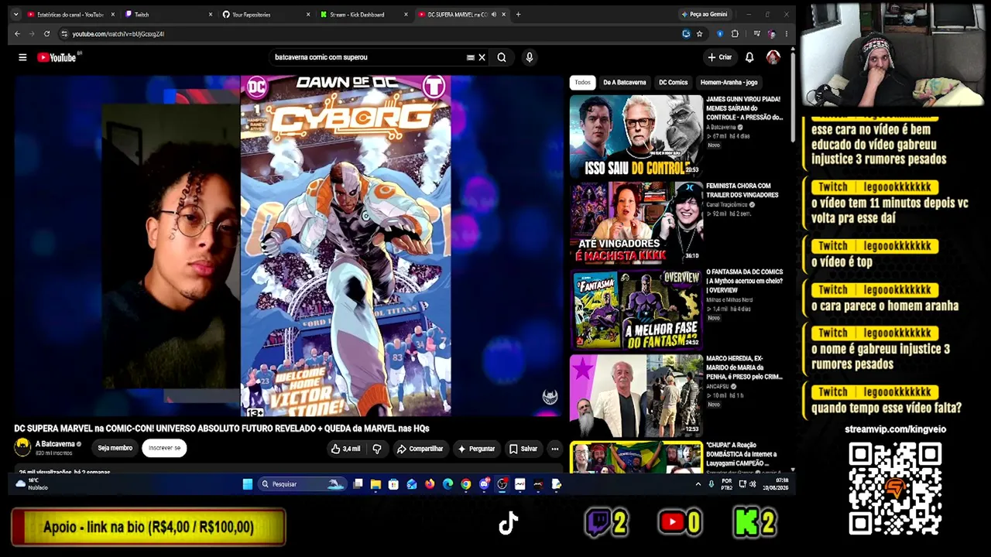The width and height of the screenshot is (991, 557).
Task: Mute the playing tab via its speaker icon
Action: click(x=493, y=15)
